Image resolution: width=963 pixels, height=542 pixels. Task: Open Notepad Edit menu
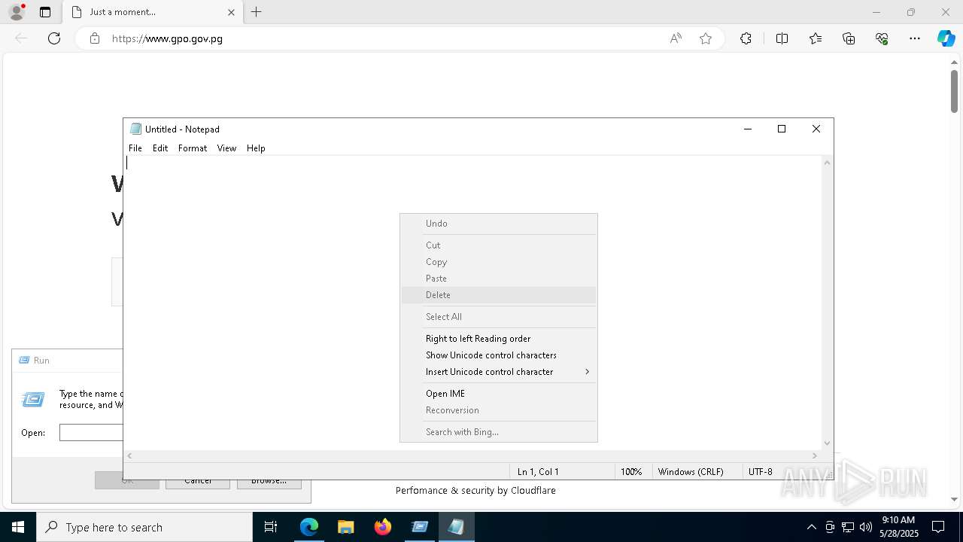point(160,148)
